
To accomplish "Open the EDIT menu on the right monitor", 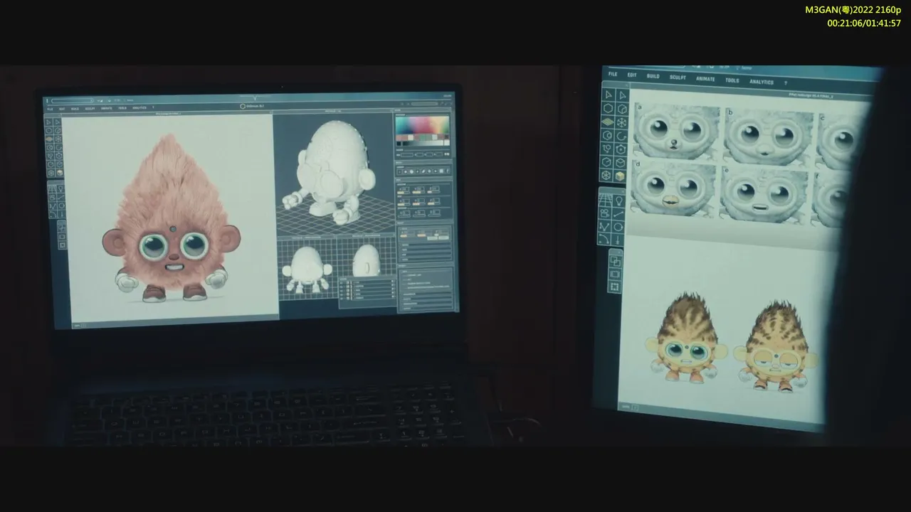I will point(632,75).
